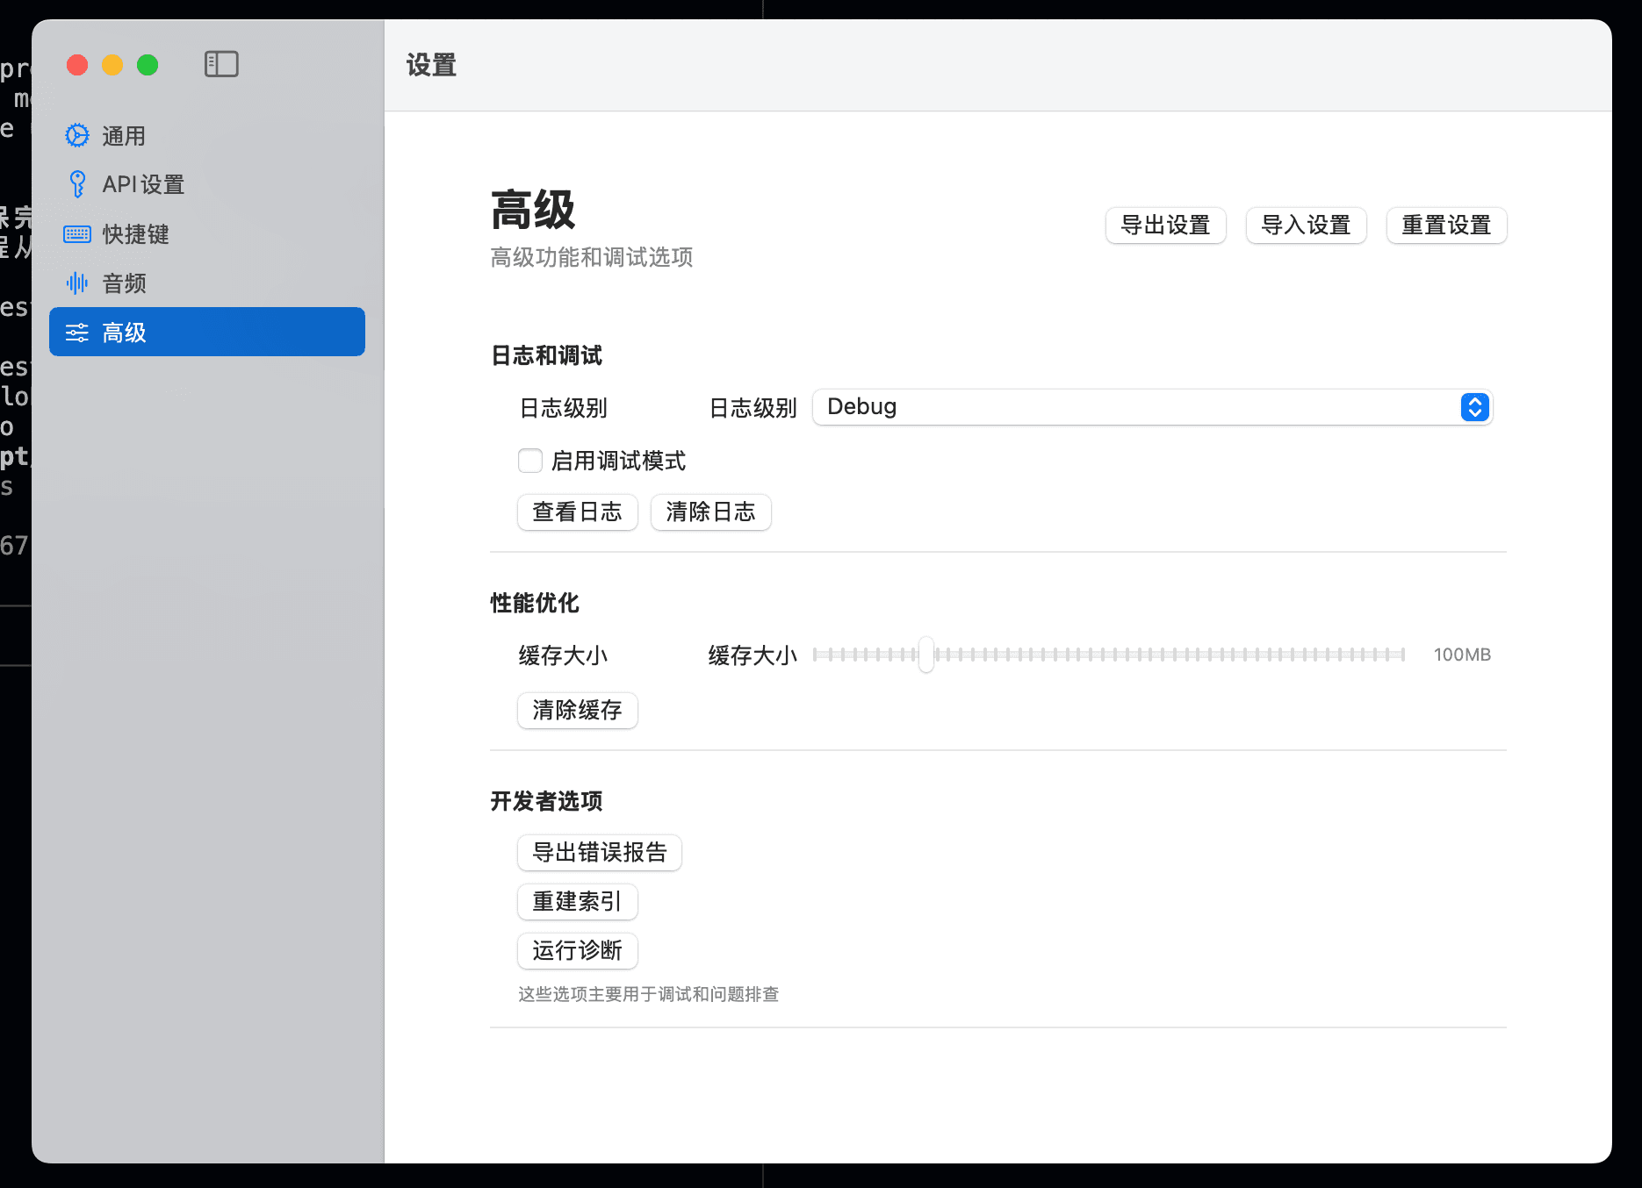This screenshot has height=1188, width=1642.
Task: Click the 这些选项主要用于调试和问题排查 note
Action: pos(649,994)
